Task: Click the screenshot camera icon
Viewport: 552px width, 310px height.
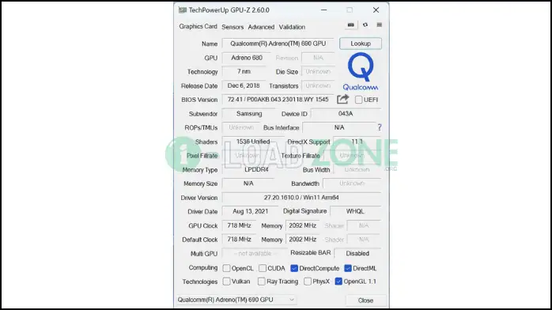Action: pyautogui.click(x=350, y=25)
